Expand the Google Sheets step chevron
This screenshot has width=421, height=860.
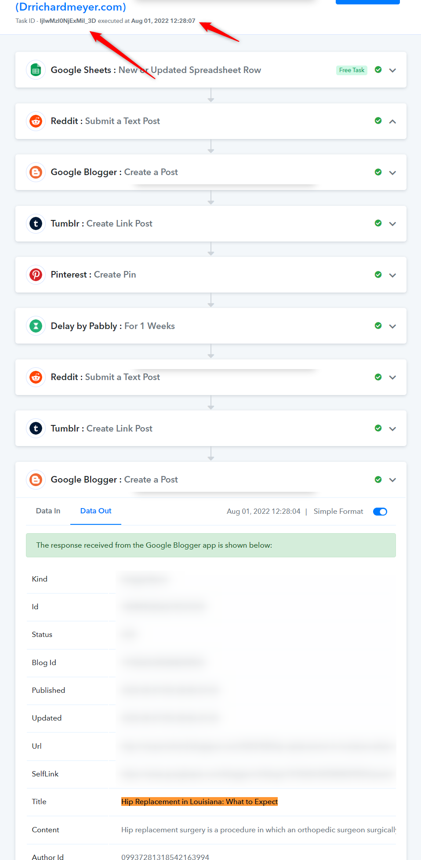392,70
